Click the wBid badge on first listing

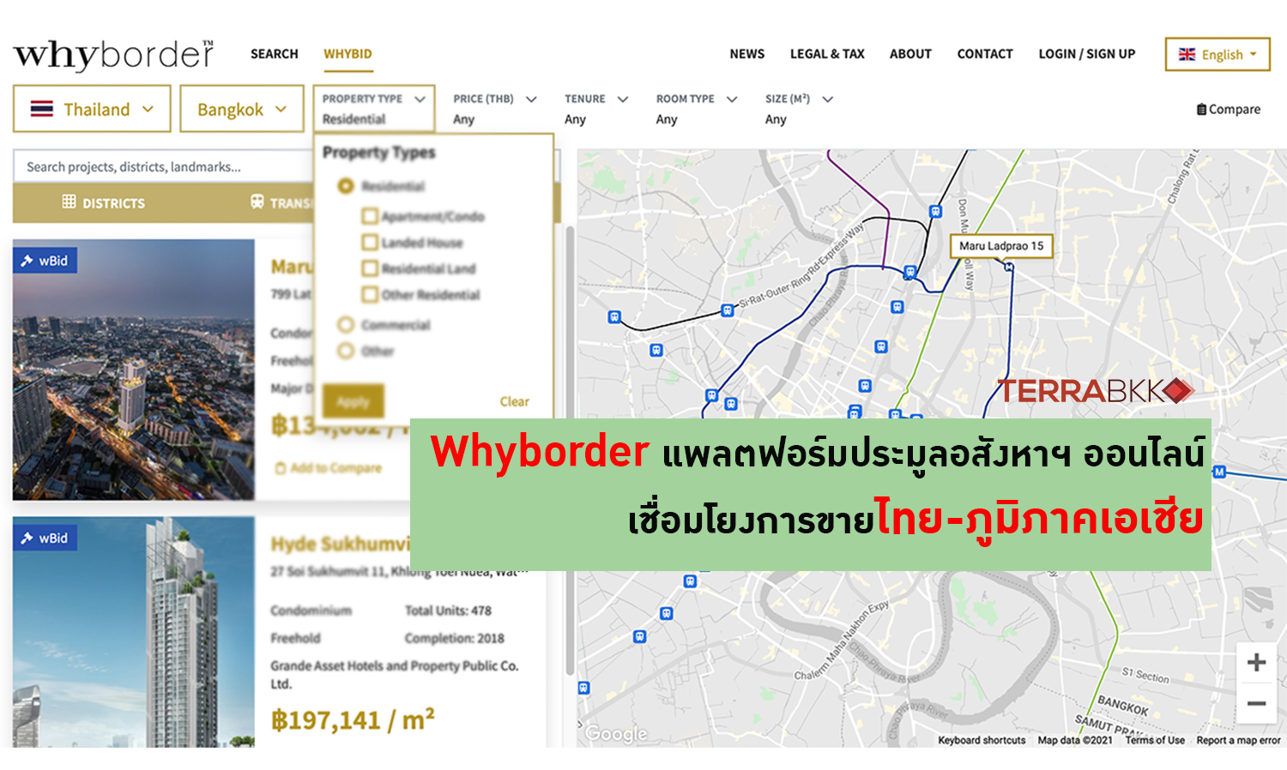click(x=45, y=261)
